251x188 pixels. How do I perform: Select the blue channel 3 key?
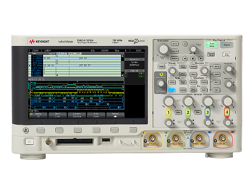point(207,112)
